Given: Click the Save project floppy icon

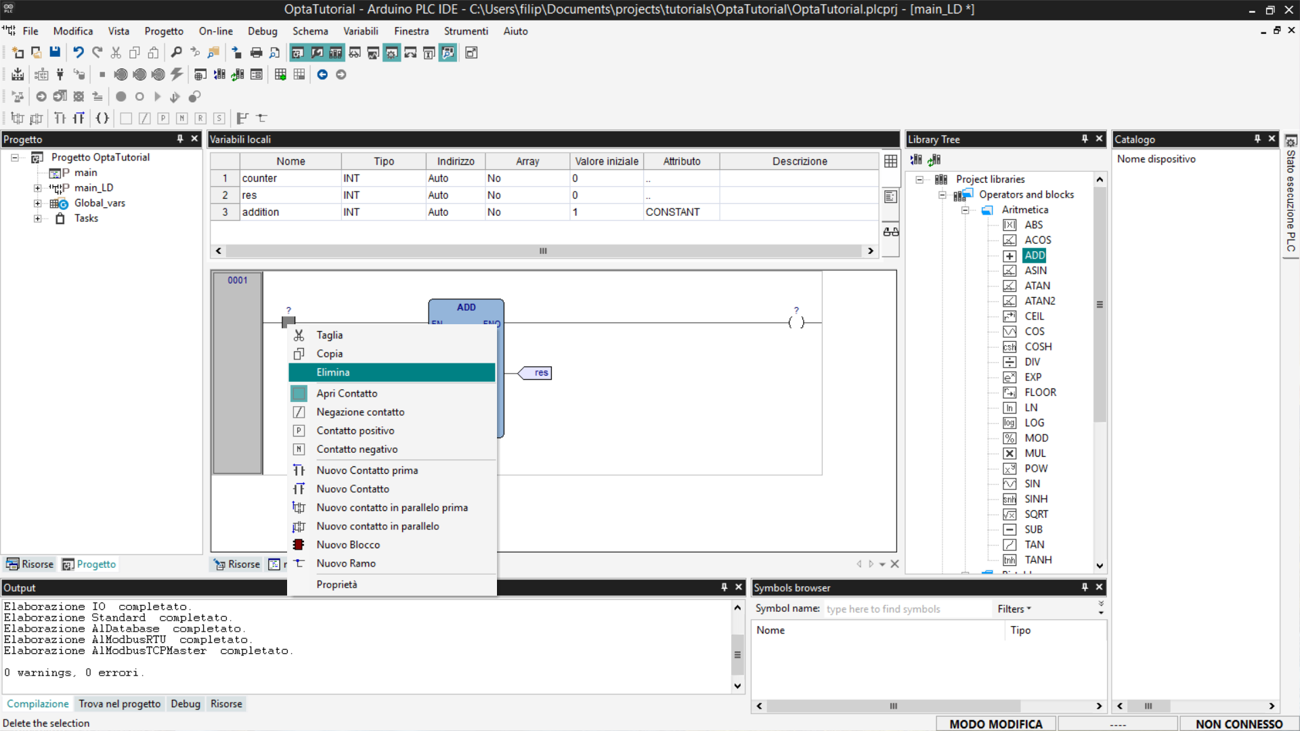Looking at the screenshot, I should pos(55,53).
